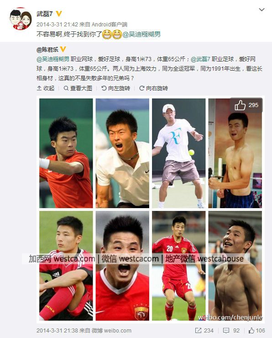This screenshot has width=272, height=338.
Task: Click the repost icon showing 234
Action: pos(204,330)
